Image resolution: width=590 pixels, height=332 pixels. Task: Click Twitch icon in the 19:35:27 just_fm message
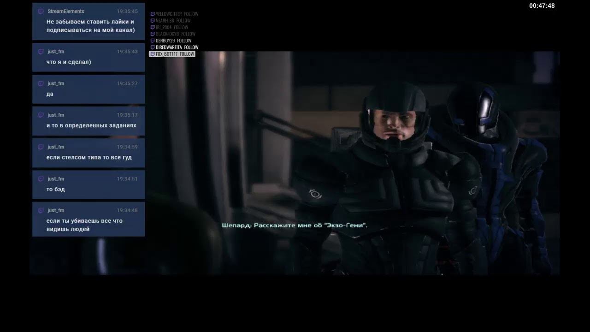click(41, 83)
